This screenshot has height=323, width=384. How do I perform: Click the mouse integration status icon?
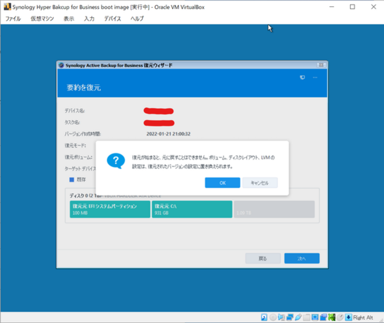click(x=340, y=317)
